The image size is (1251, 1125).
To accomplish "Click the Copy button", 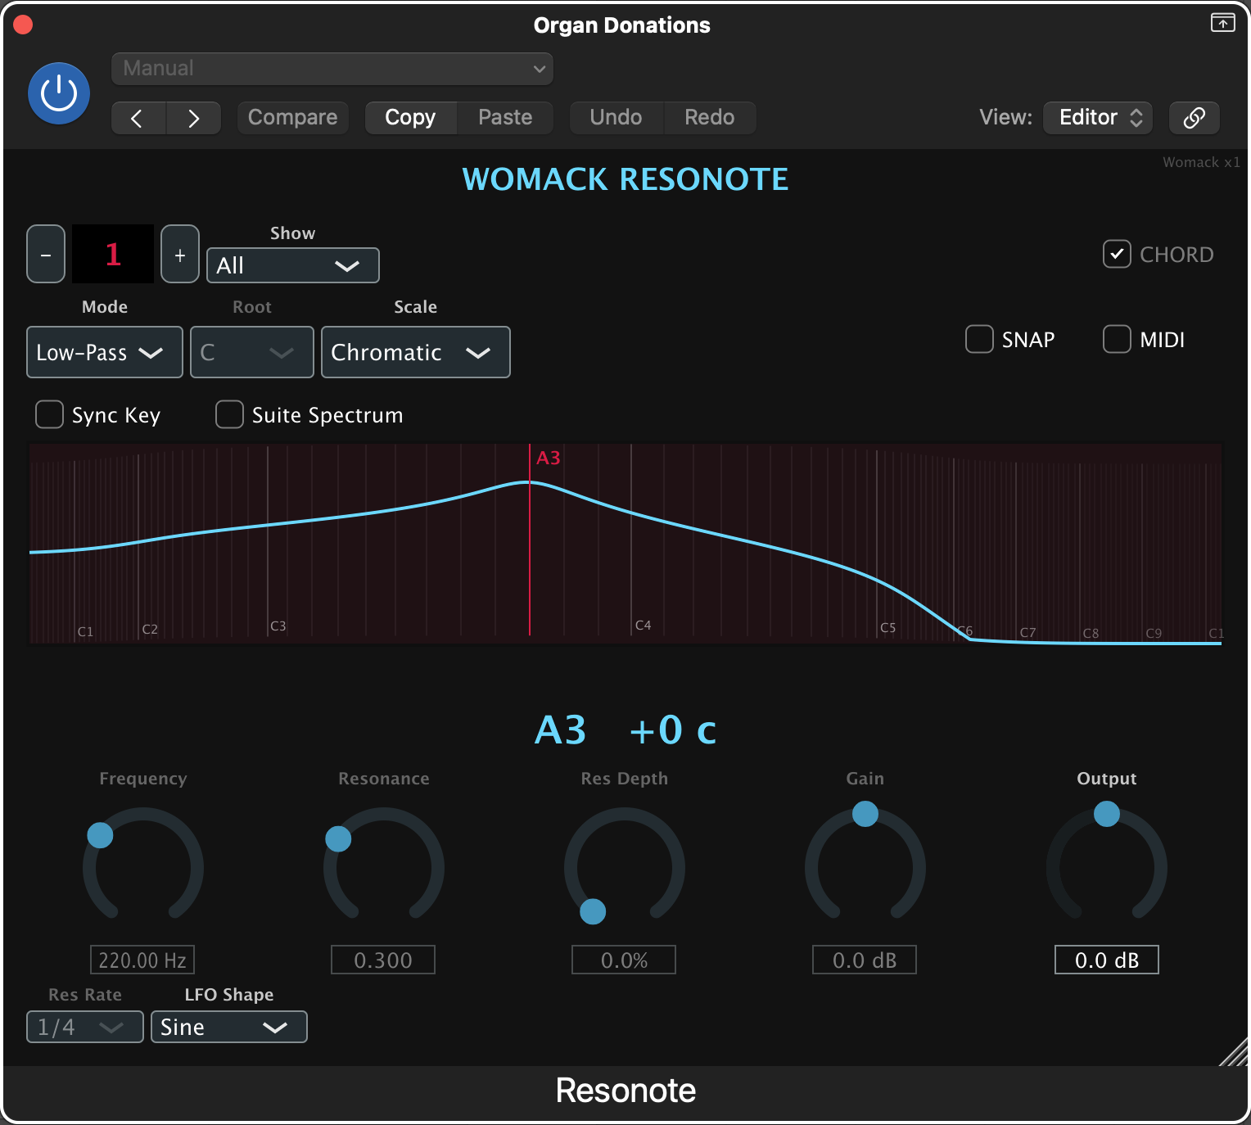I will pos(410,118).
